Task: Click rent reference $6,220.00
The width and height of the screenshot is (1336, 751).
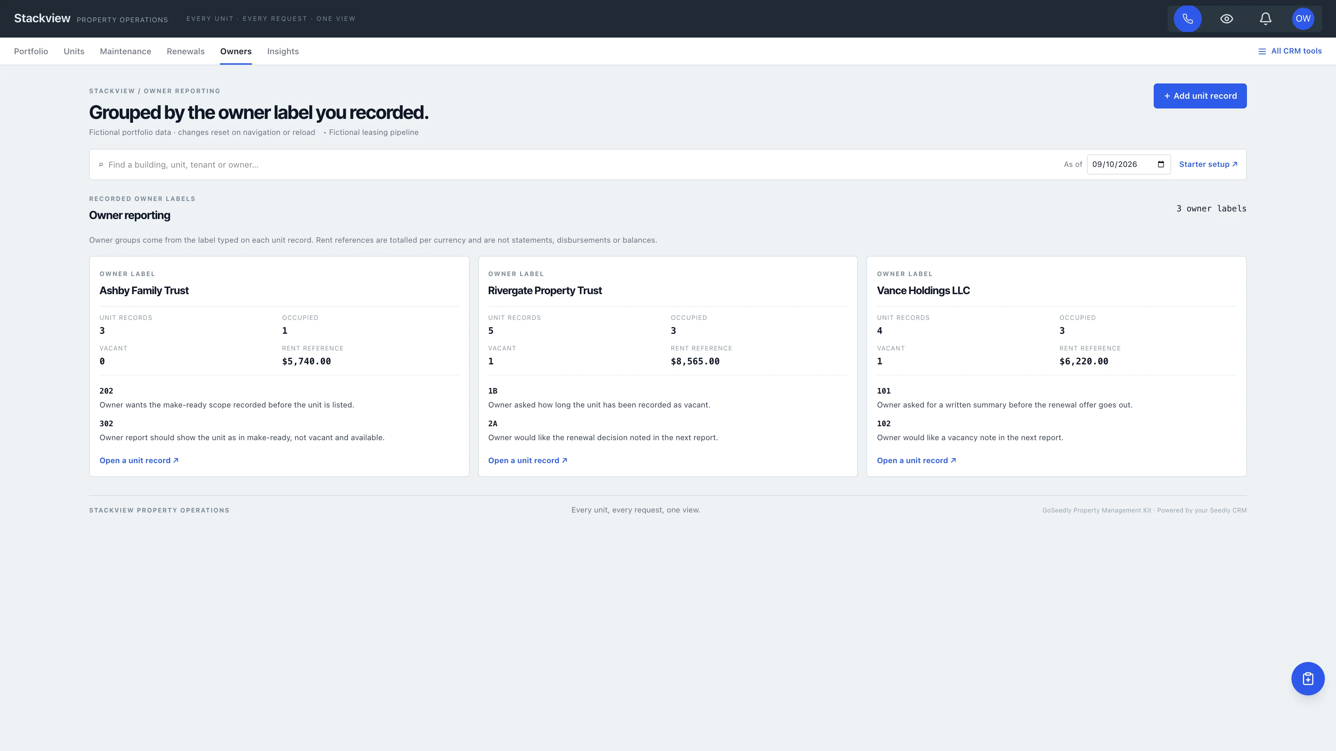Action: [1084, 361]
